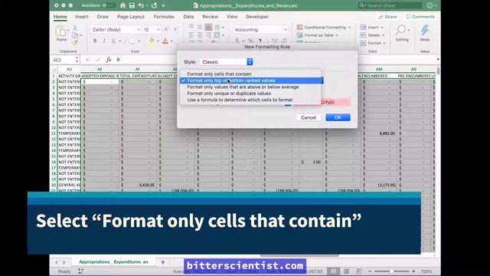
Task: Switch to the Review tab
Action: coord(210,17)
